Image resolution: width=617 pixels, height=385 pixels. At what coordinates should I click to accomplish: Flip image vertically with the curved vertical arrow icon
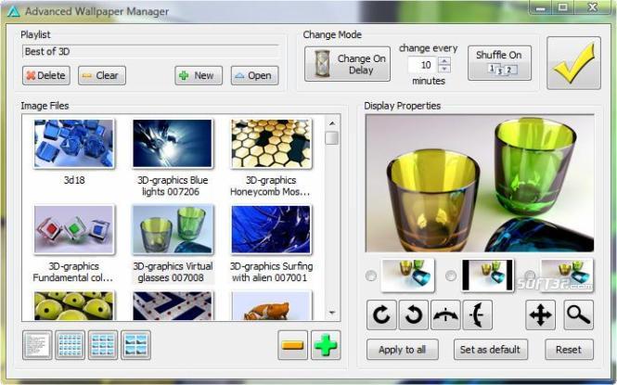(x=477, y=314)
